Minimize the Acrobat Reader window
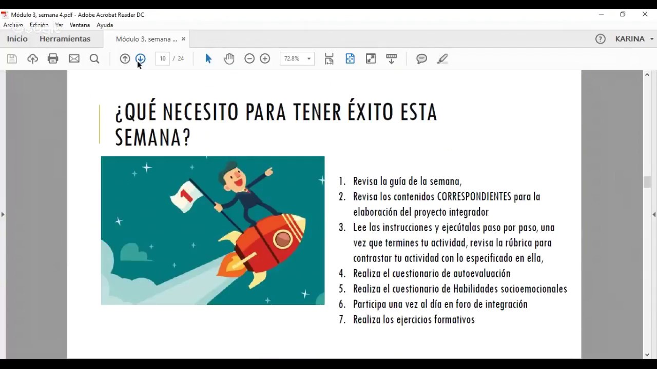 pyautogui.click(x=601, y=14)
